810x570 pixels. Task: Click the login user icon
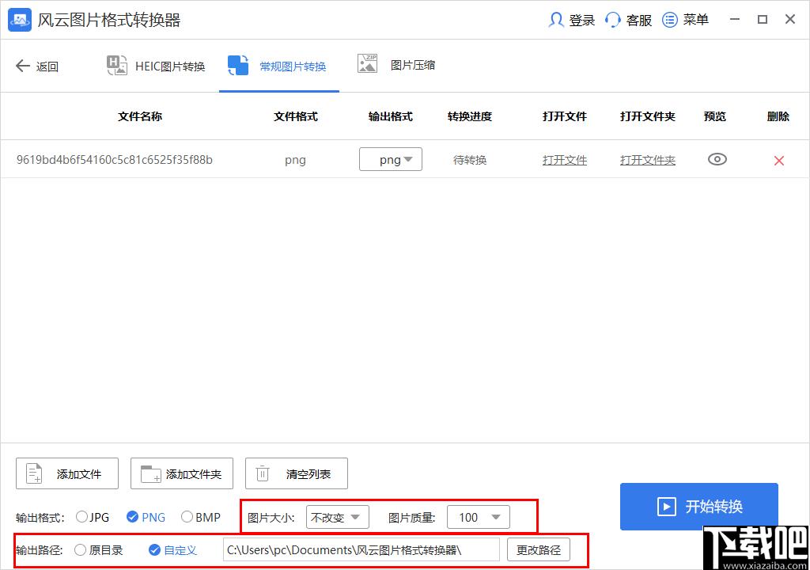[556, 20]
